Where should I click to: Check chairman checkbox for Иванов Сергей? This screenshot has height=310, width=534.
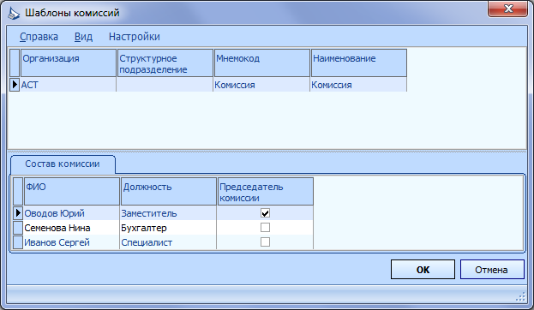click(265, 242)
